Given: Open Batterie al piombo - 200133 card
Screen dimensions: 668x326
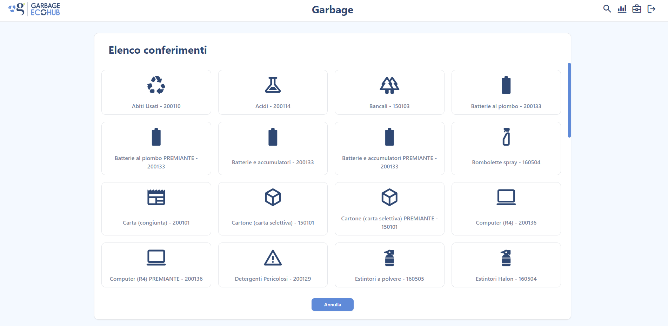Looking at the screenshot, I should 506,92.
